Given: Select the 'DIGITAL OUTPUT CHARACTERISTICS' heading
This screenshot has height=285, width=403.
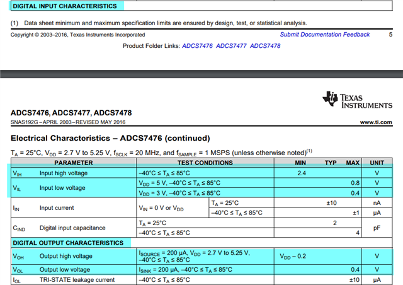Looking at the screenshot, I should [x=68, y=243].
